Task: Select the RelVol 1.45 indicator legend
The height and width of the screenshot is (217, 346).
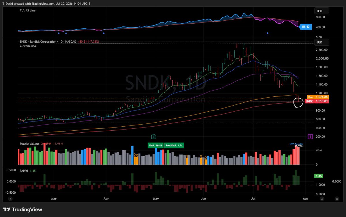Action: [27, 171]
